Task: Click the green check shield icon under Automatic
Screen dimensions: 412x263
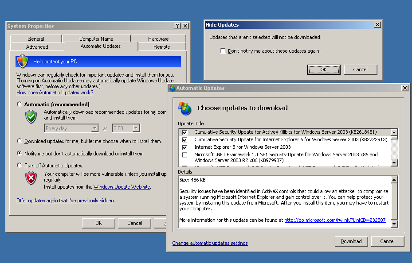Action: (31, 116)
